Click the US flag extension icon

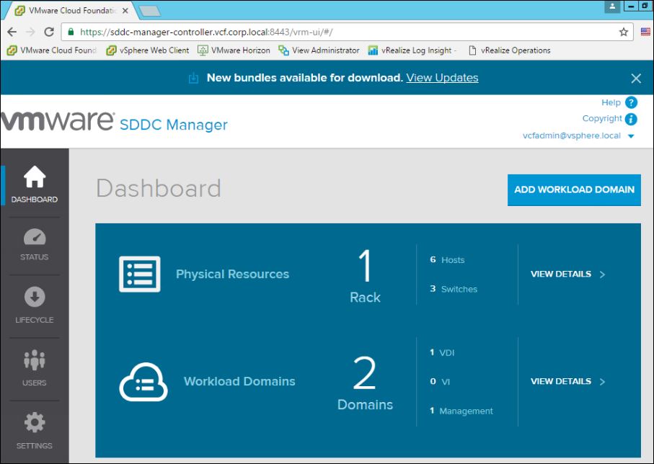coord(645,32)
